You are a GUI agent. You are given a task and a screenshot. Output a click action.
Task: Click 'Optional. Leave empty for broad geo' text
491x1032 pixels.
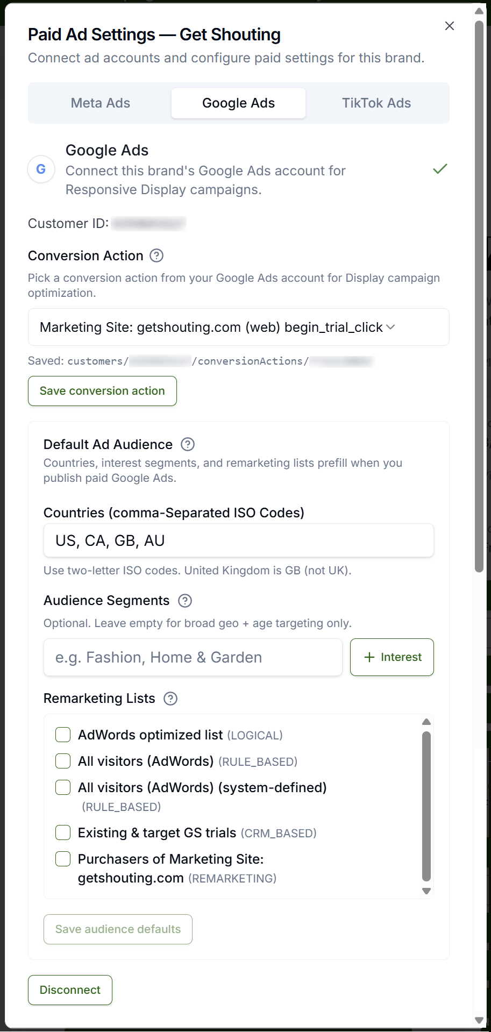pyautogui.click(x=197, y=623)
